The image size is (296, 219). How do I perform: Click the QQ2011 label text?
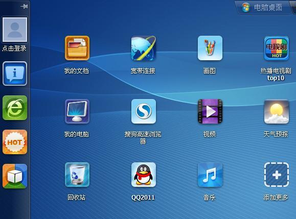click(x=143, y=198)
